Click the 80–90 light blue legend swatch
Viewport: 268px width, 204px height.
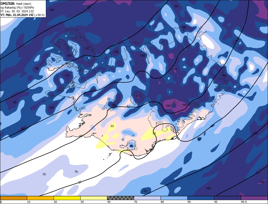pyautogui.click(x=174, y=198)
